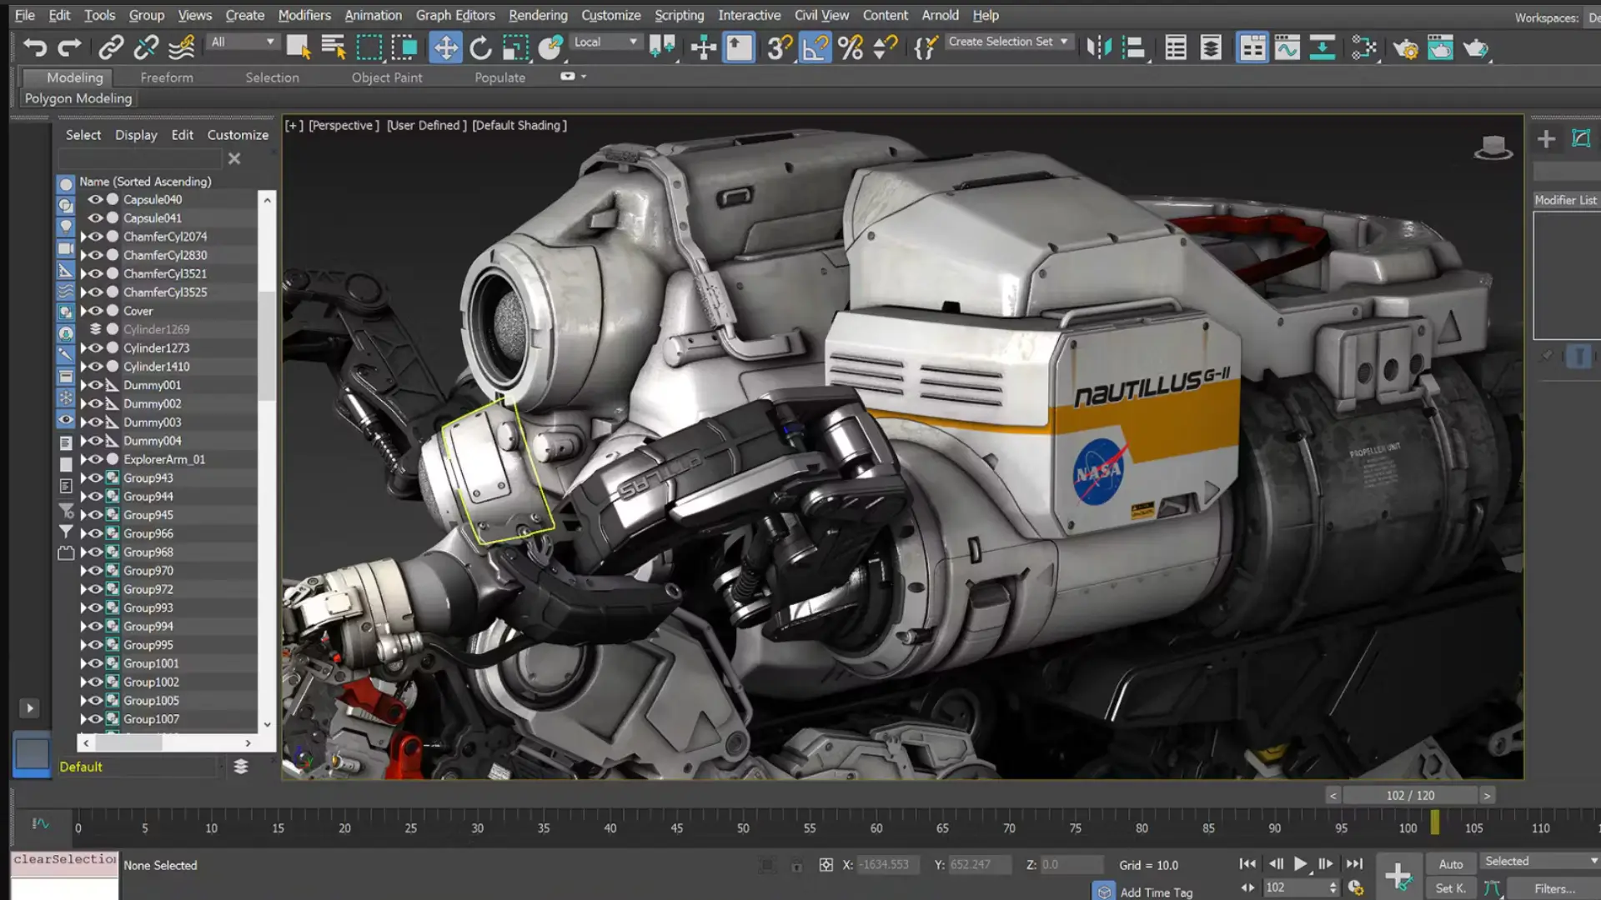Select the Select and Move tool
The height and width of the screenshot is (900, 1601).
point(445,47)
